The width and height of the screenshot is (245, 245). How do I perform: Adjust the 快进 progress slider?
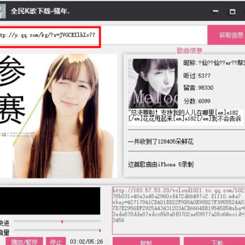[57, 221]
